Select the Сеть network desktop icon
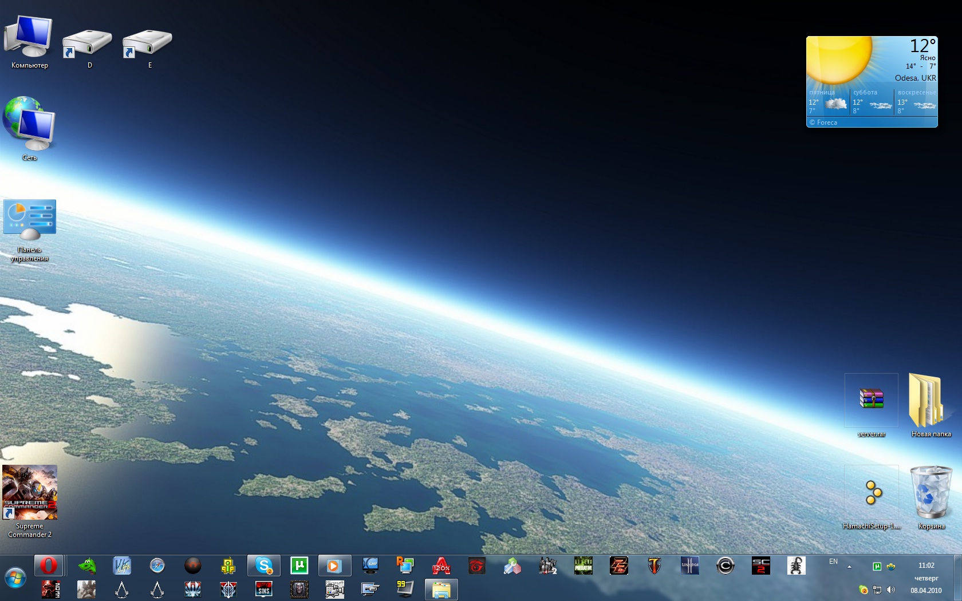Screen dimensions: 962x601 point(29,129)
